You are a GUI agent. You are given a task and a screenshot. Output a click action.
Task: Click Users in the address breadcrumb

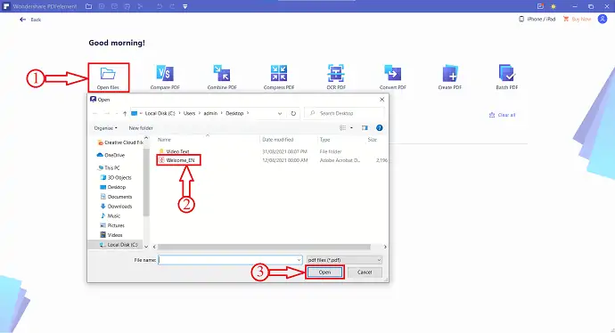coord(189,113)
